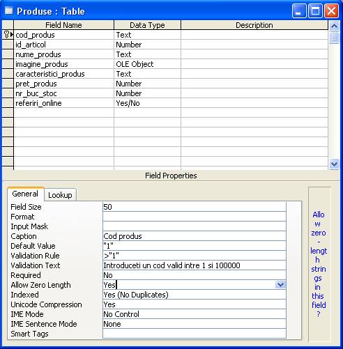Click the scroll-up arrow of the field grid
The height and width of the screenshot is (349, 343).
[334, 26]
